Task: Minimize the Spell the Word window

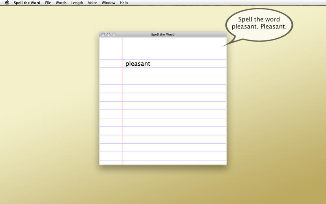Action: coord(108,35)
